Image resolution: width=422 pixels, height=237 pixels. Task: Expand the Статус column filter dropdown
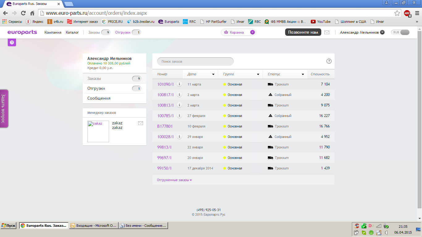(303, 74)
